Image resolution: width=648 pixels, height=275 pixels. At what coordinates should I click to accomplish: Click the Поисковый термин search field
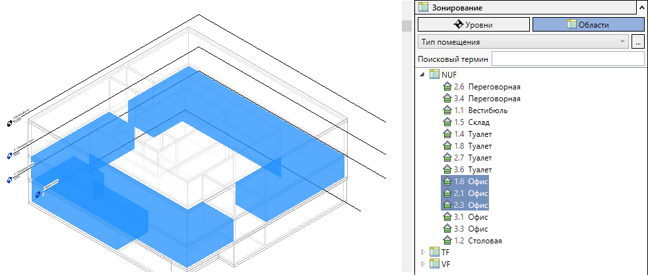point(568,59)
